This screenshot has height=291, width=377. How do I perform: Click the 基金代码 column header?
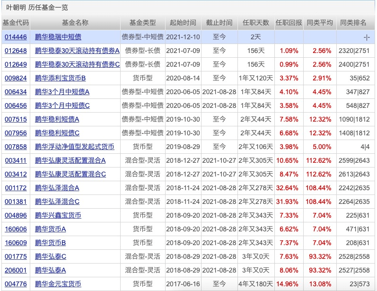(x=16, y=23)
